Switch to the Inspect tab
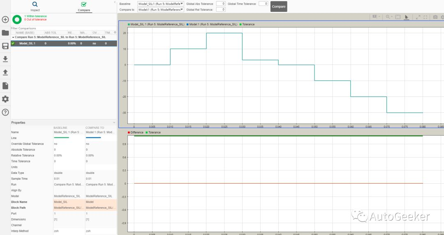 point(35,7)
